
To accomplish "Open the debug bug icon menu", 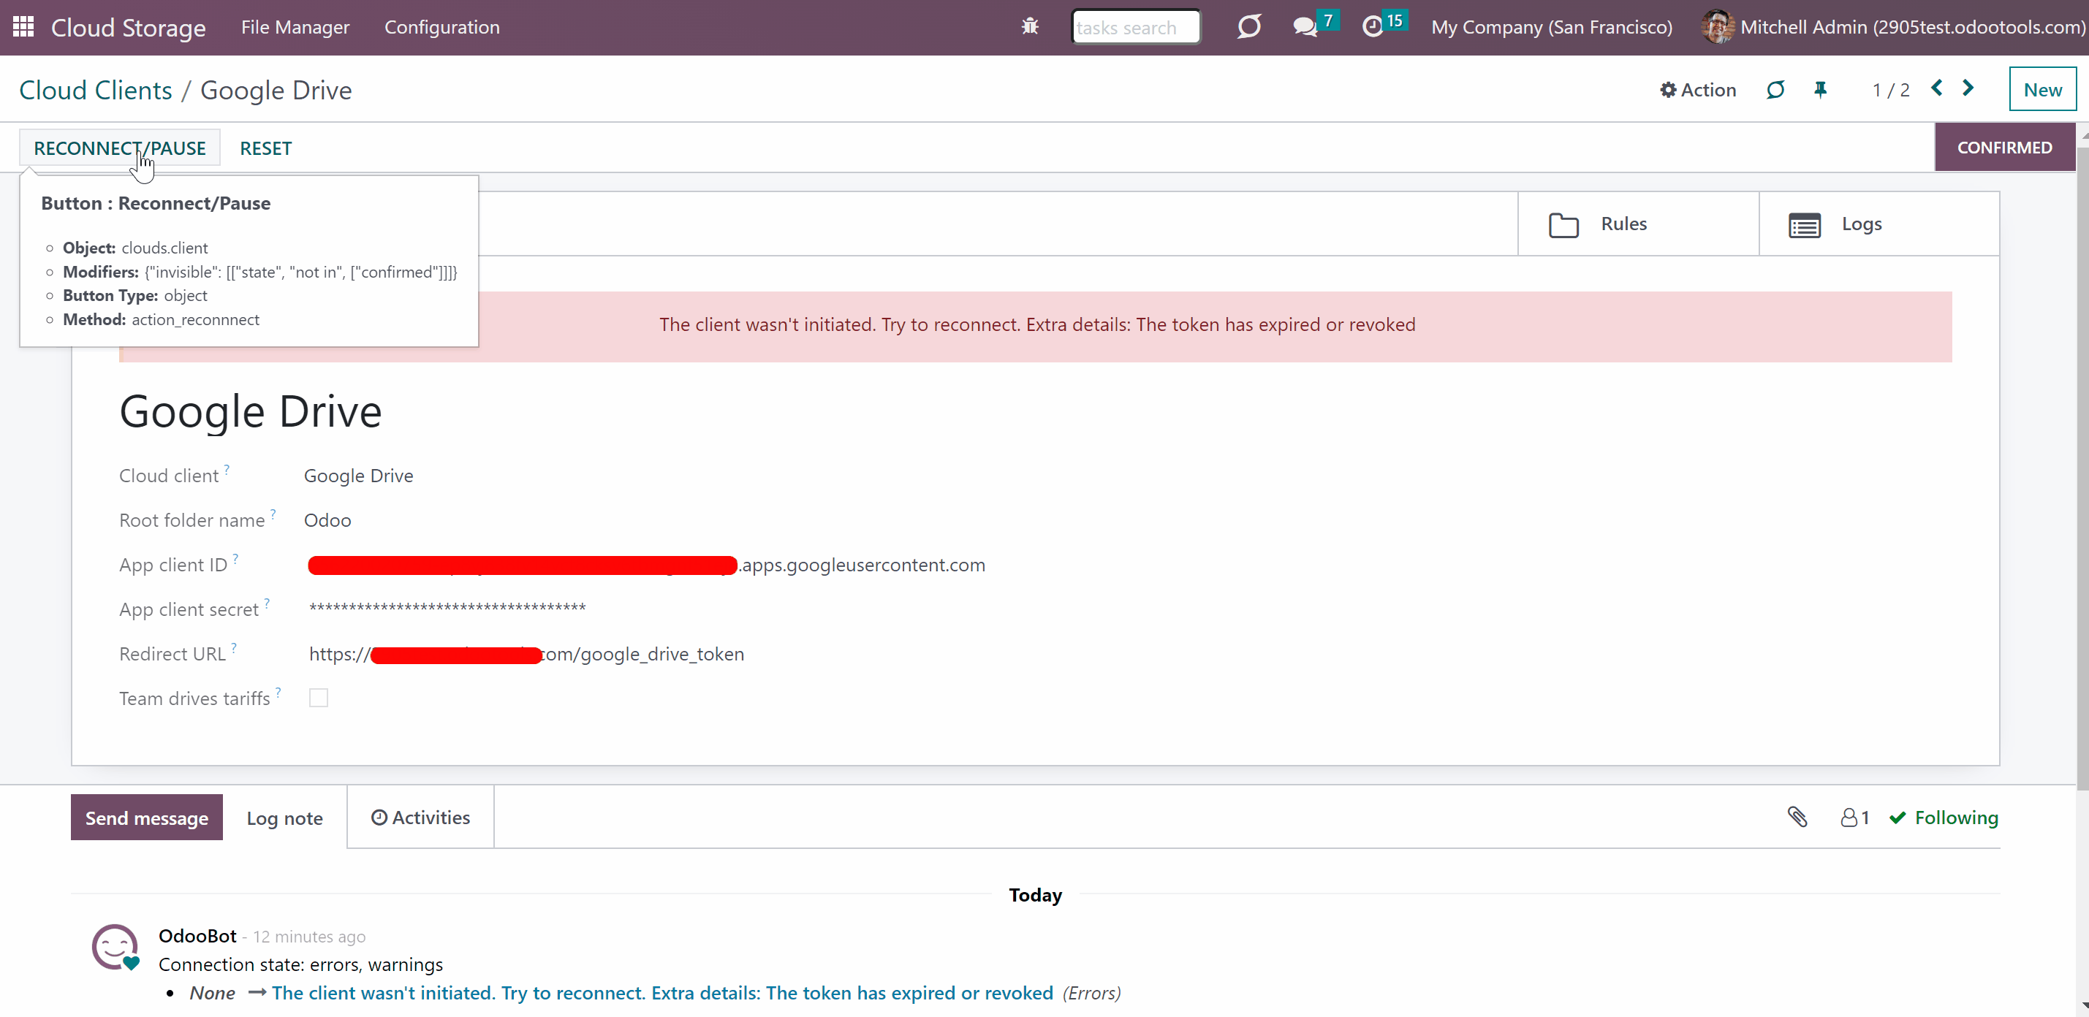I will point(1030,27).
